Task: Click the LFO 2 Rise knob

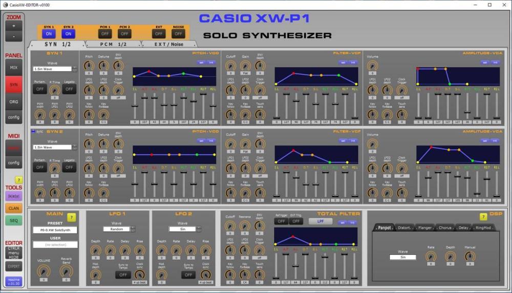Action: [x=205, y=251]
